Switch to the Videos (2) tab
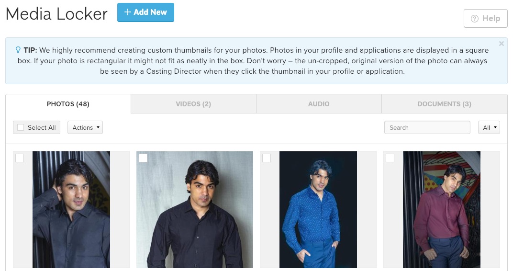Image resolution: width=513 pixels, height=271 pixels. pyautogui.click(x=193, y=104)
